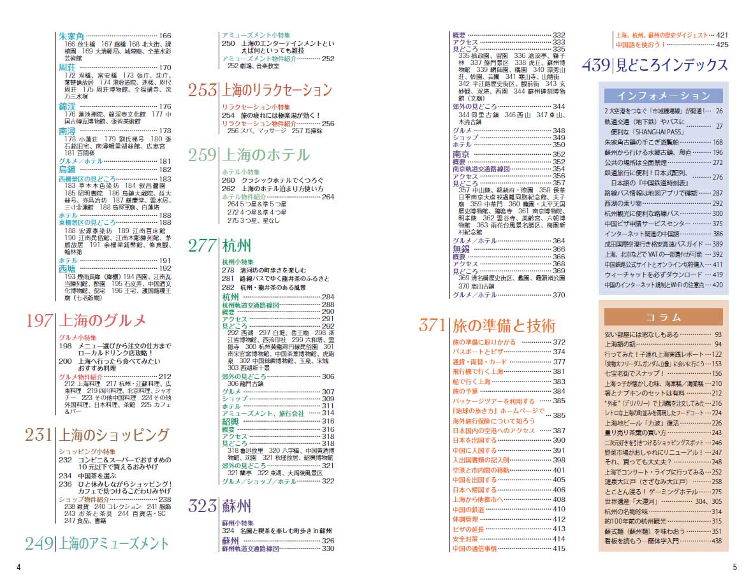Click the 日本を出国する entry

tap(474, 440)
